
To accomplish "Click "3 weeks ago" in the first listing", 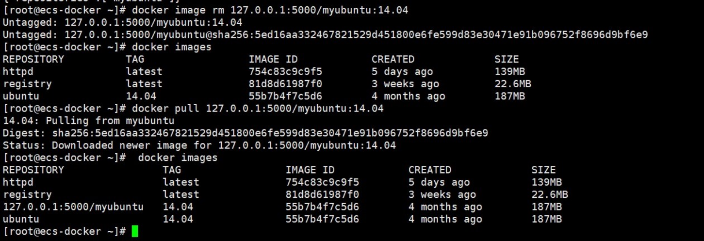I will click(x=405, y=84).
